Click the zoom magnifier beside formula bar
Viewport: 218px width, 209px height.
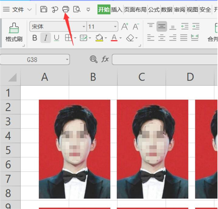93,59
